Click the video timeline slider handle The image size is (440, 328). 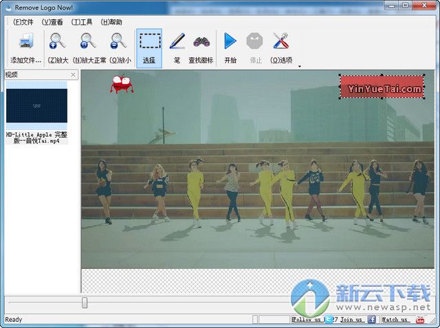coord(85,303)
